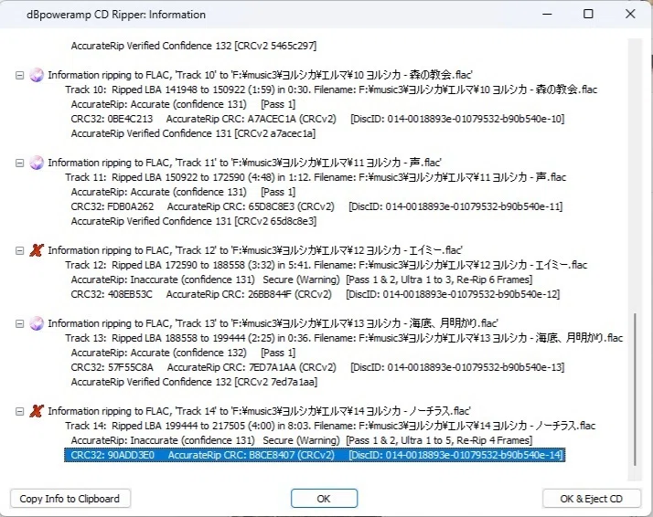This screenshot has width=653, height=517.
Task: Click Copy Info to Clipboard button
Action: click(x=70, y=499)
